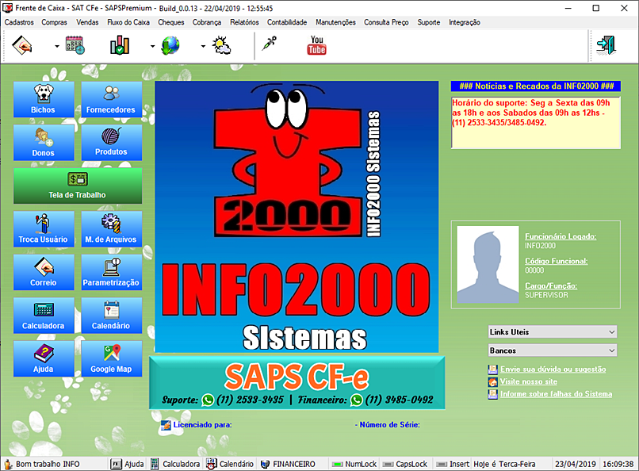
Task: Launch the Calculadora tile
Action: [x=44, y=316]
